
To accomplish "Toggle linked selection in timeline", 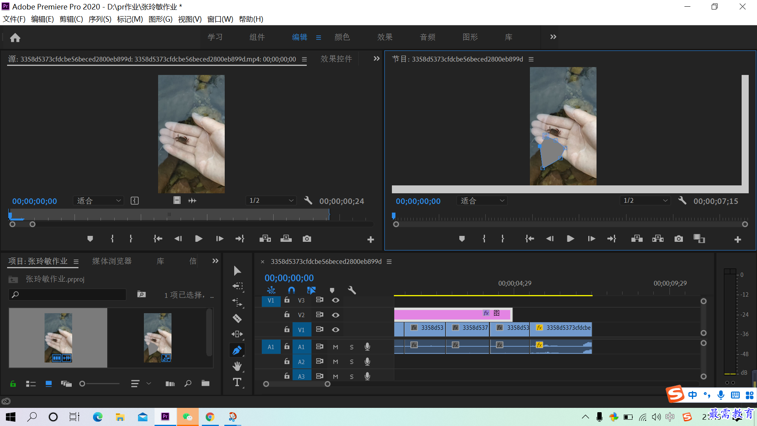I will point(311,291).
